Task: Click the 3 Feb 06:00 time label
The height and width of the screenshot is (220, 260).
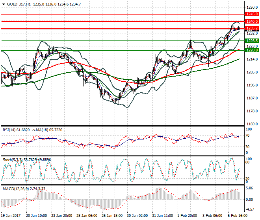Action: (212, 216)
